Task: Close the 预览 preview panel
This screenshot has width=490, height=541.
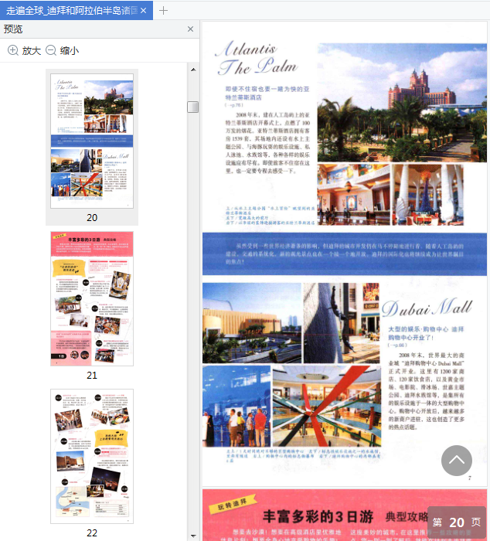Action: point(190,29)
